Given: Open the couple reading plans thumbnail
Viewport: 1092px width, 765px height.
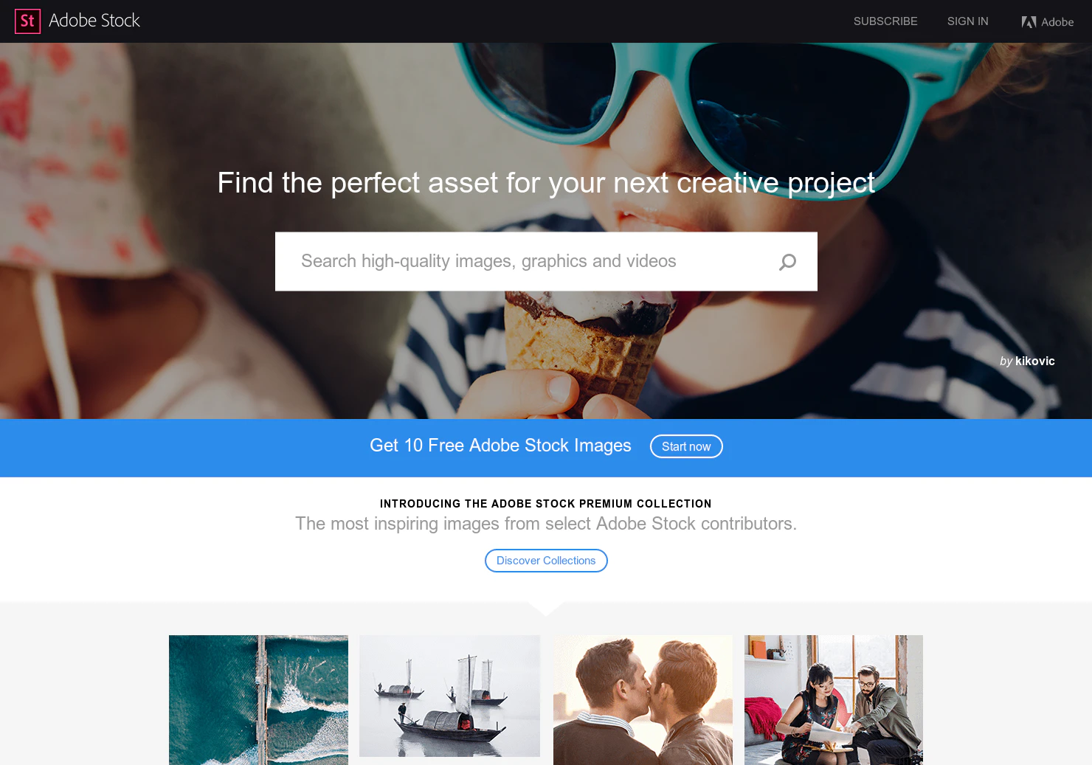Looking at the screenshot, I should [x=834, y=700].
